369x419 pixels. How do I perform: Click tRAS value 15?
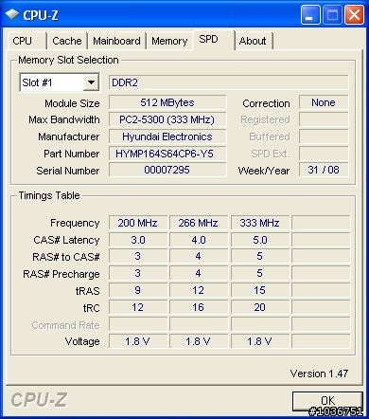[260, 290]
